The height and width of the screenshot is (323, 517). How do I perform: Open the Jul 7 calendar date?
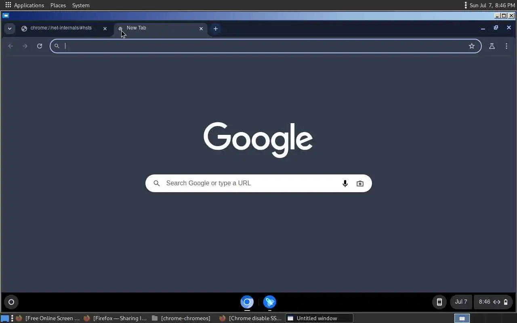[461, 302]
